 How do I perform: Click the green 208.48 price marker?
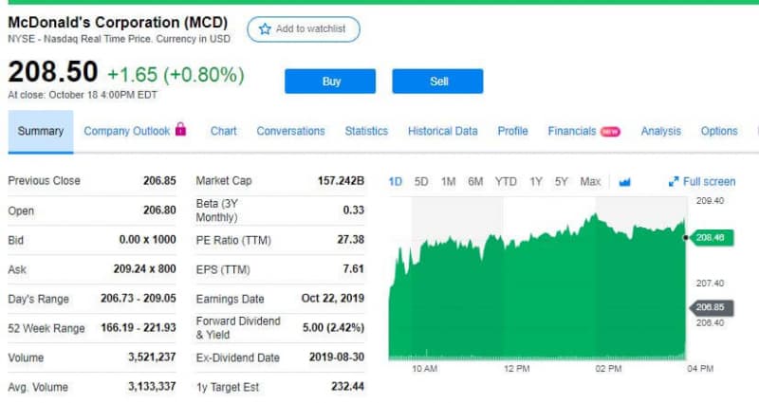pyautogui.click(x=711, y=238)
